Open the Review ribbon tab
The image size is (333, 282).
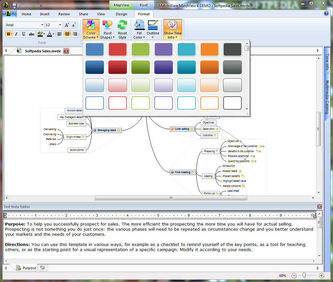tap(64, 14)
